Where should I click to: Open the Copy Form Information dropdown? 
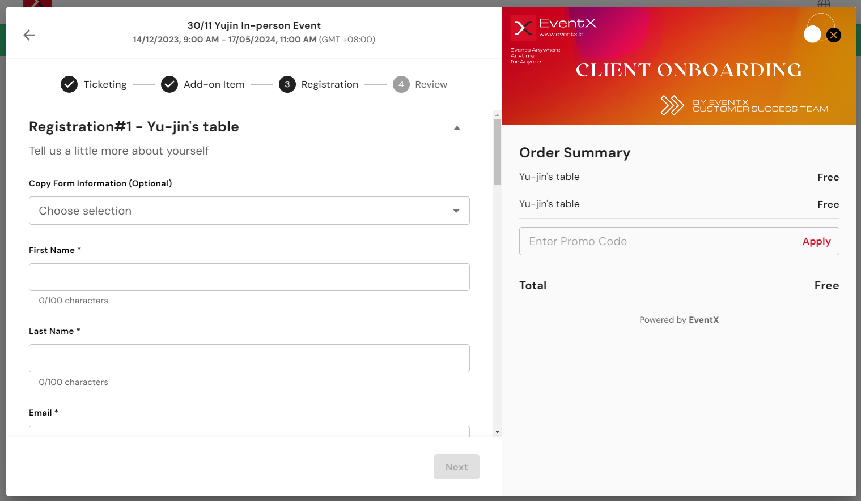(249, 211)
